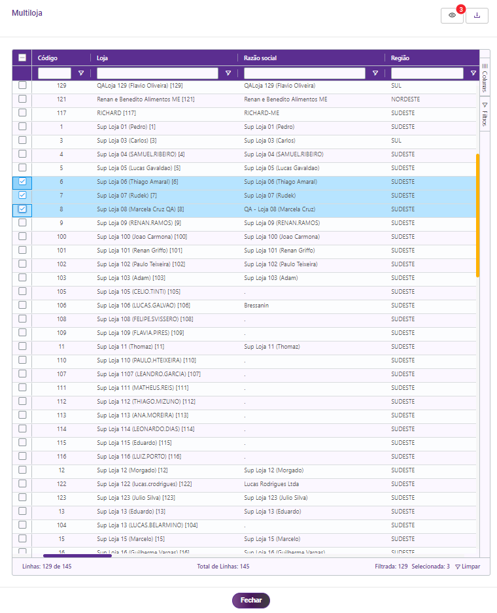Select "Sup Loja 105 (CELIO.TINTI) [105]"
The height and width of the screenshot is (613, 497).
point(139,292)
